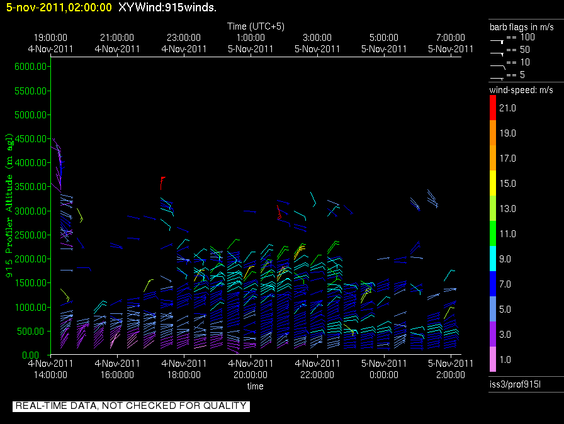Select the yellow 15.0 wind-speed color band
The width and height of the screenshot is (564, 424).
(x=493, y=183)
